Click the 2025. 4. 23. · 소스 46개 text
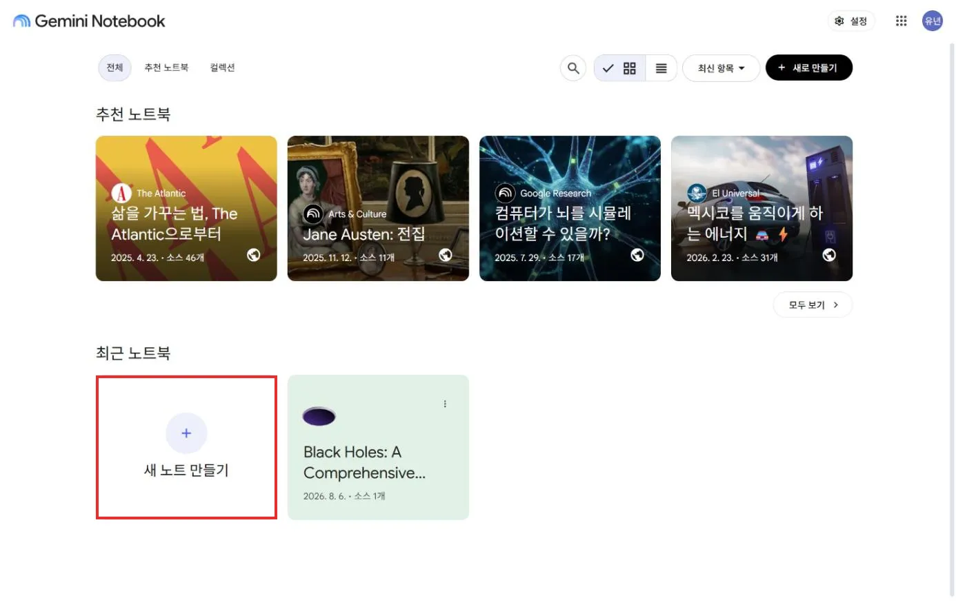Screen dimensions: 956x611 [x=157, y=258]
